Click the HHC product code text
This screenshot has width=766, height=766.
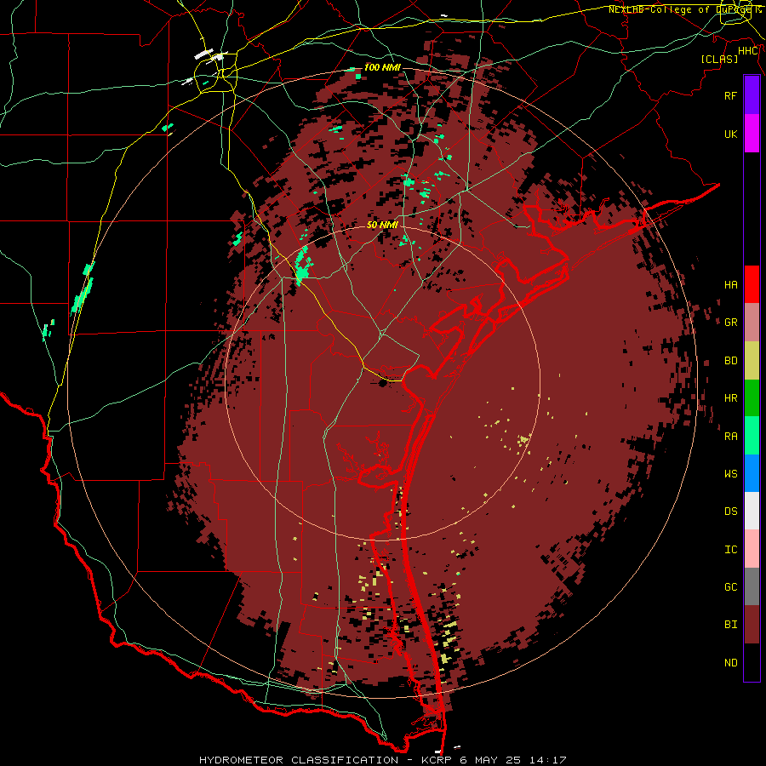point(747,51)
